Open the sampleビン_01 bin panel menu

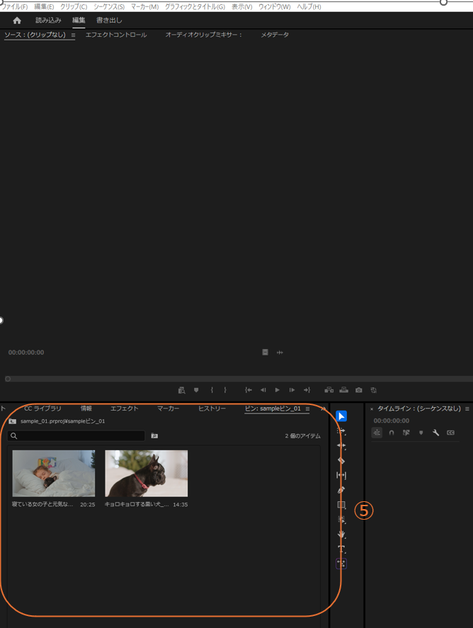tap(308, 409)
